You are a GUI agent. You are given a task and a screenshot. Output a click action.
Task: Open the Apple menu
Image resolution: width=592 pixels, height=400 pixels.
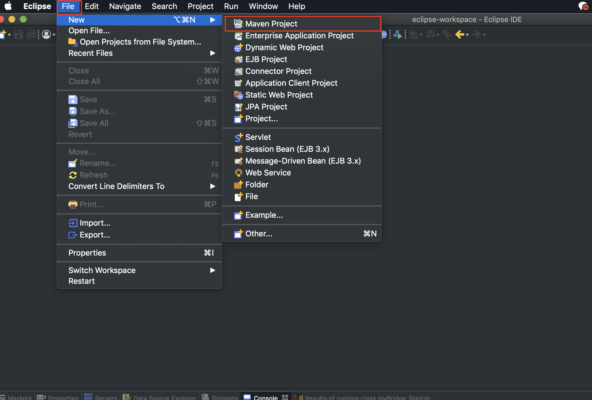pos(8,6)
